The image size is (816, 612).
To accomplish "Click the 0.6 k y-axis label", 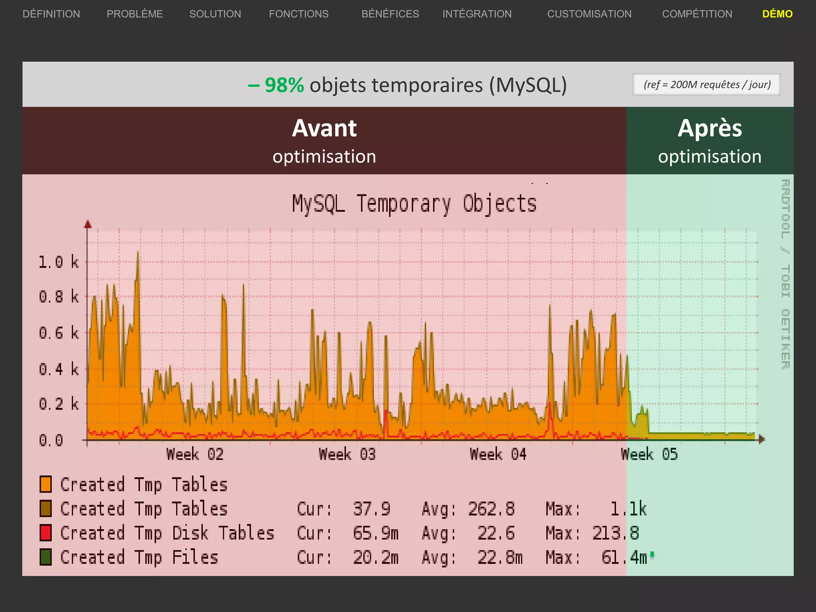I will (x=59, y=333).
